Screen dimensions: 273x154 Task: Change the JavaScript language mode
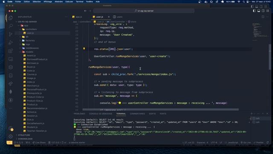pos(233,142)
